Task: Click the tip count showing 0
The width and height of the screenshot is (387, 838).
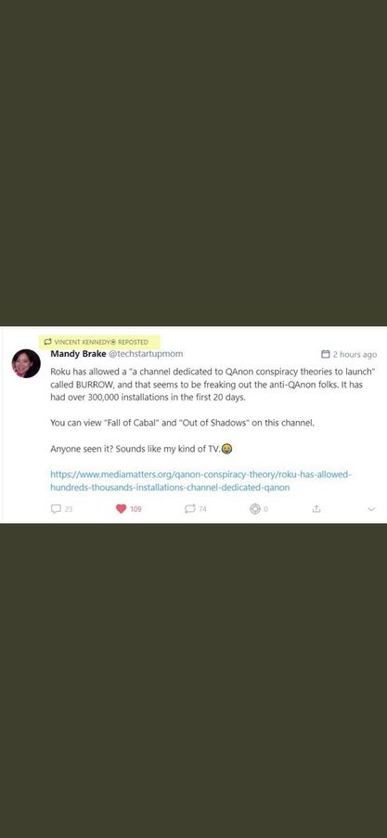Action: 265,509
